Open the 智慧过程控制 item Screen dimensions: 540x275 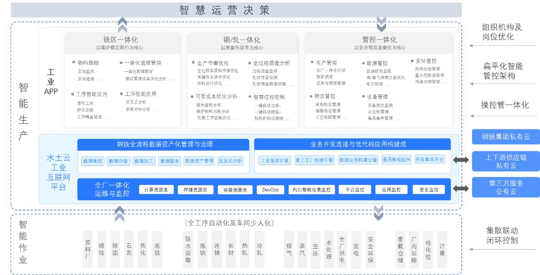tap(269, 97)
